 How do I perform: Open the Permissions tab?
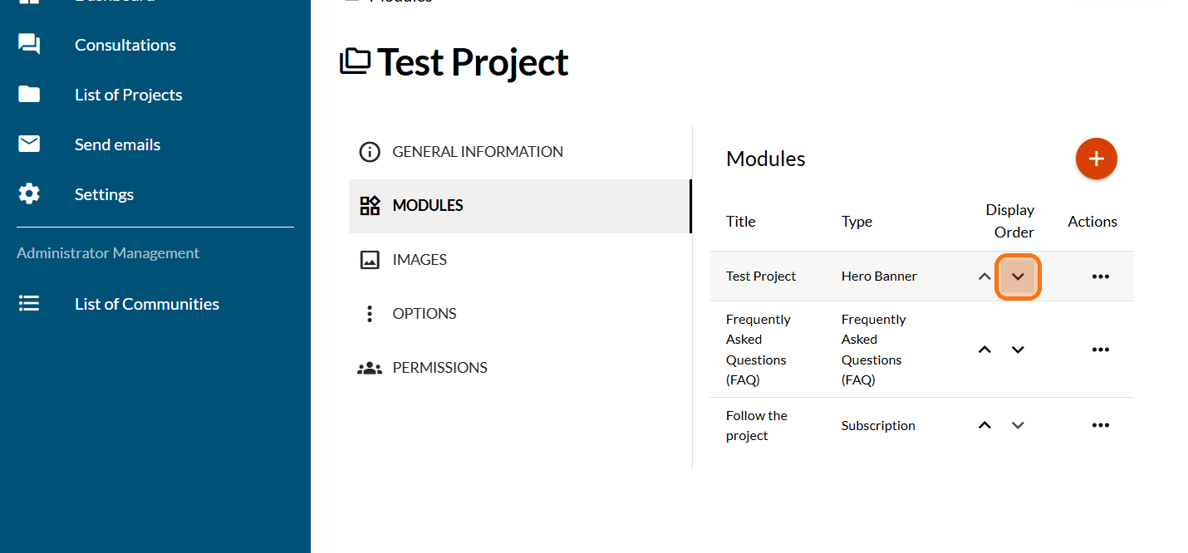pos(439,368)
